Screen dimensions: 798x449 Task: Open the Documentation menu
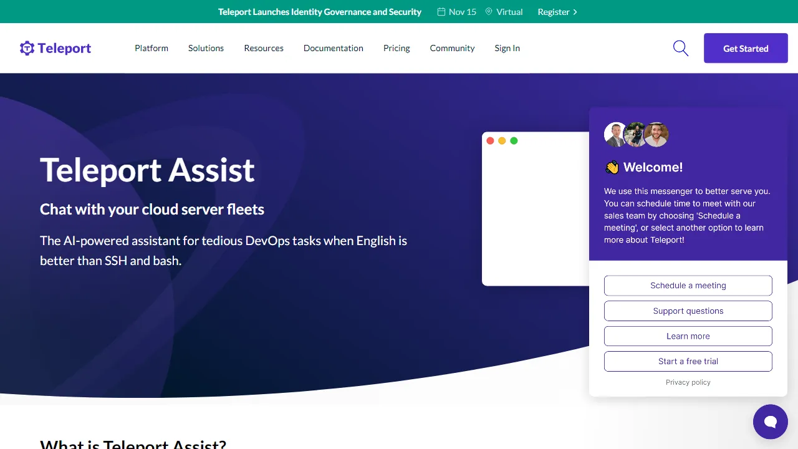(334, 48)
